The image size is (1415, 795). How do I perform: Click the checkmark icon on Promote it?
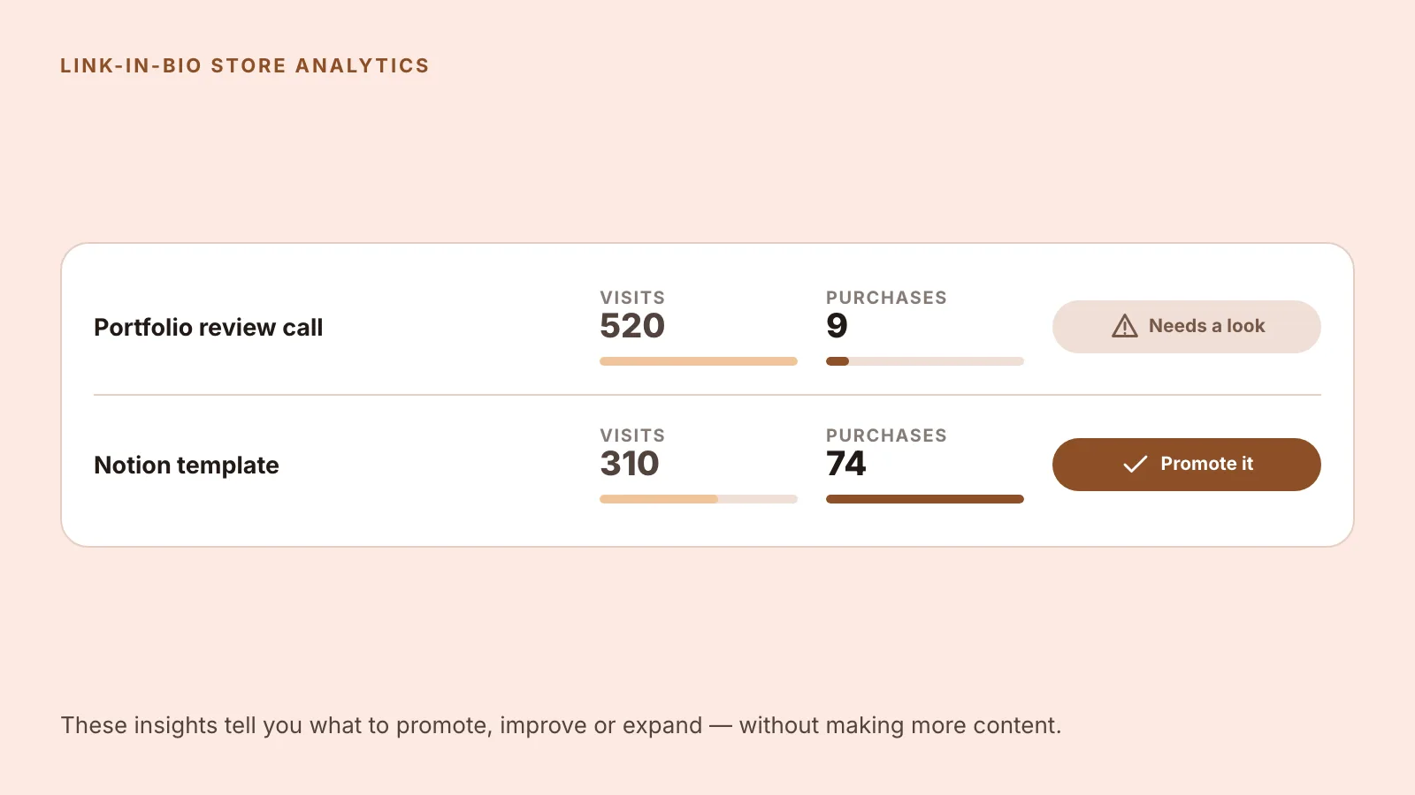pos(1135,464)
